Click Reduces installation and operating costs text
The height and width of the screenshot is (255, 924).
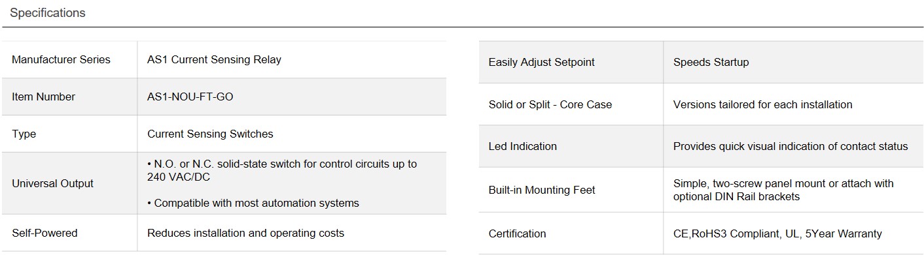(x=245, y=233)
